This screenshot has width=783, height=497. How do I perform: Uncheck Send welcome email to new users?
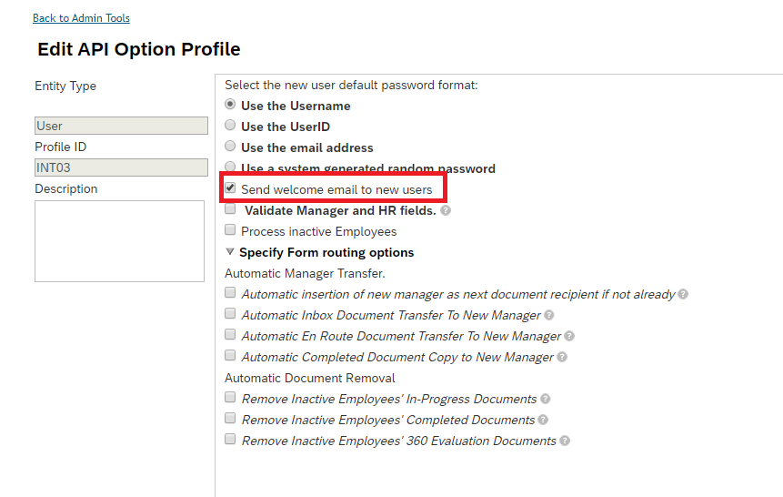pos(230,188)
